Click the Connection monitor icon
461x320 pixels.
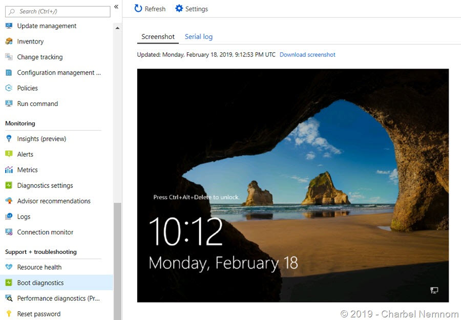(x=9, y=232)
